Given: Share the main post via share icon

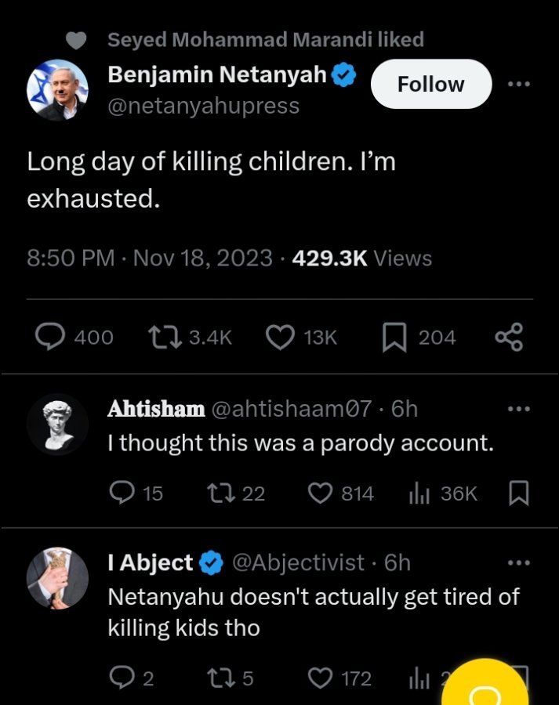Looking at the screenshot, I should coord(509,337).
